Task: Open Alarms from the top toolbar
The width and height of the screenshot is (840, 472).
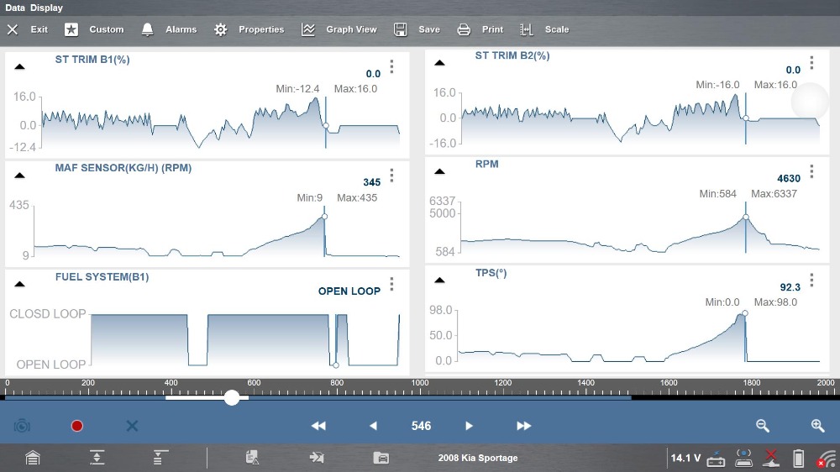Action: (169, 29)
